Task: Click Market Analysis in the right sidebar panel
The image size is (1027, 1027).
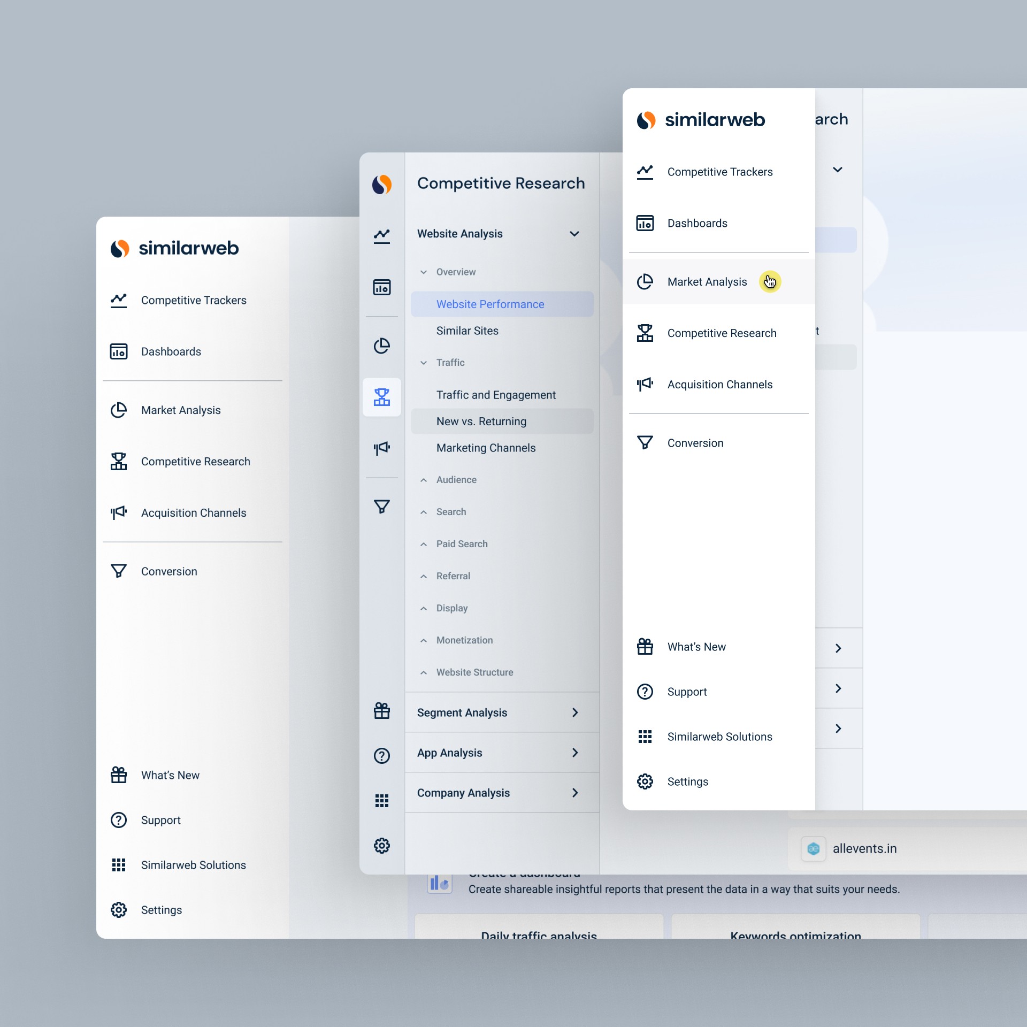Action: 707,282
